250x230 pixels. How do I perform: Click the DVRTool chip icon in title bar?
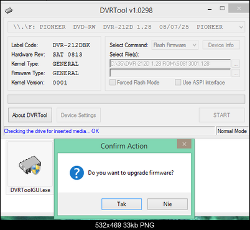click(x=9, y=11)
